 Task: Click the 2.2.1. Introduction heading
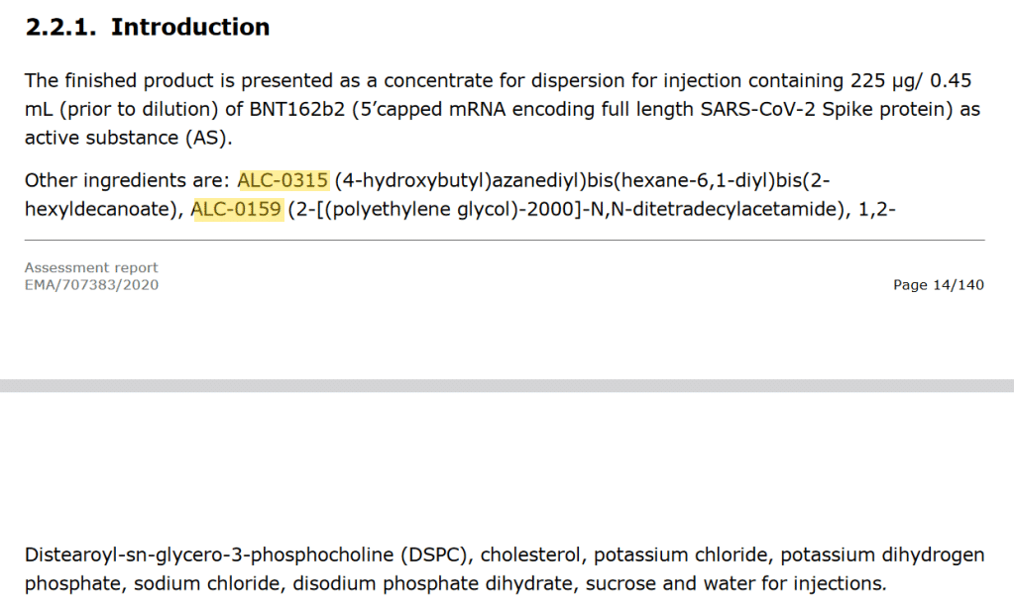(x=148, y=27)
